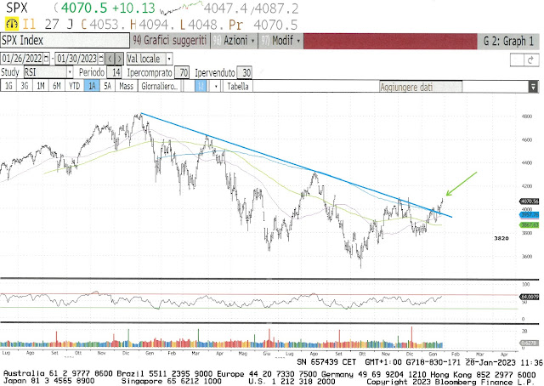Edit the Periodo value 14
Image resolution: width=544 pixels, height=386 pixels.
114,72
